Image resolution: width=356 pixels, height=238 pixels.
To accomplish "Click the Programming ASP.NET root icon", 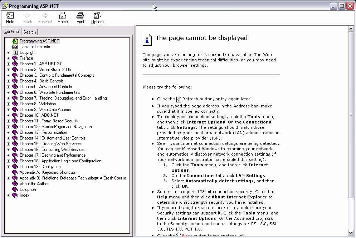I will point(15,41).
